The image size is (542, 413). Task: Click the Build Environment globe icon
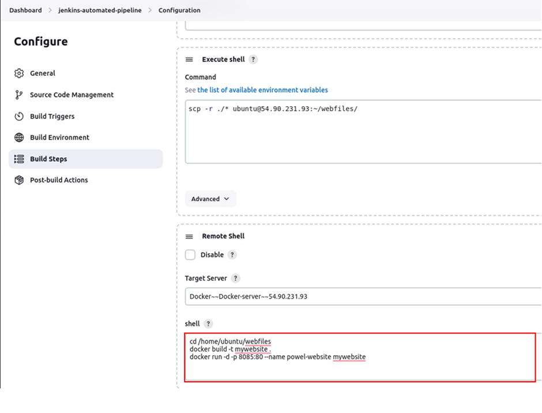19,137
